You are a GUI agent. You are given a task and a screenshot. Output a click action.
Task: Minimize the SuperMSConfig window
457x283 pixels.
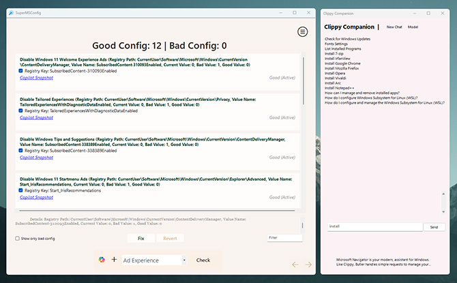280,13
